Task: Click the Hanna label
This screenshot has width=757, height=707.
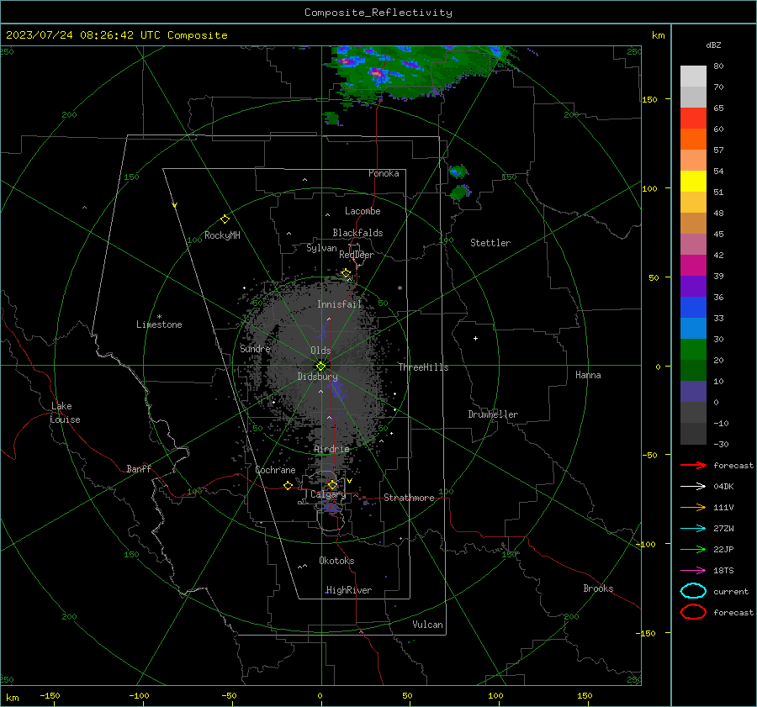Action: point(588,375)
